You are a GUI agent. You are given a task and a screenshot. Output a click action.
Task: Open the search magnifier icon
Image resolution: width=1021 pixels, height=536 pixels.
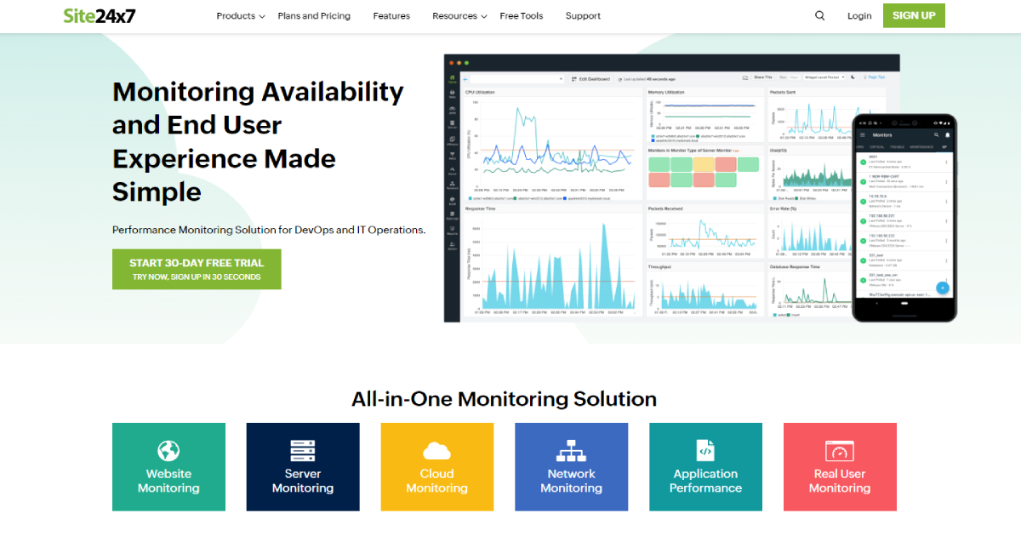click(820, 15)
